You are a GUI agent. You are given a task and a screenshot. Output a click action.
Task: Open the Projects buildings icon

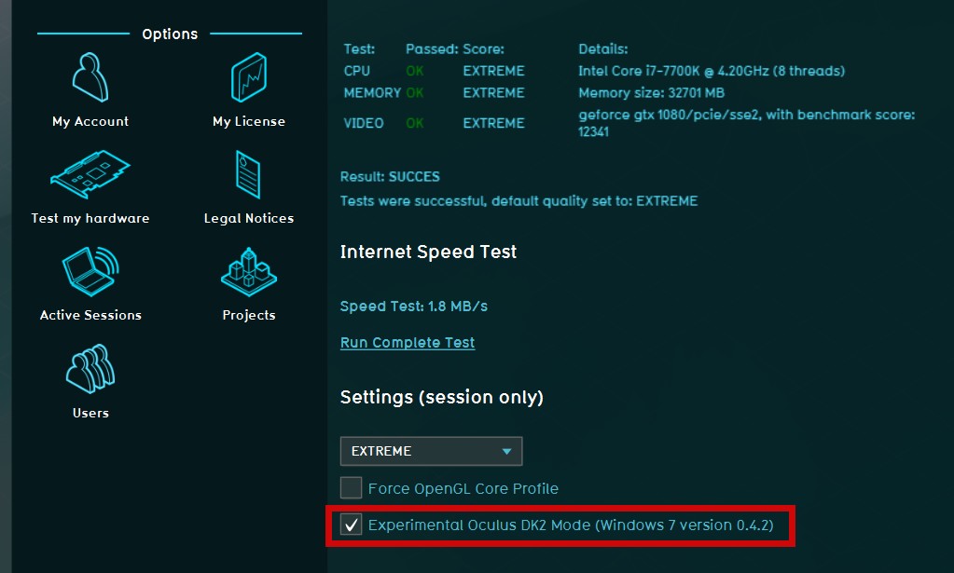pyautogui.click(x=248, y=273)
